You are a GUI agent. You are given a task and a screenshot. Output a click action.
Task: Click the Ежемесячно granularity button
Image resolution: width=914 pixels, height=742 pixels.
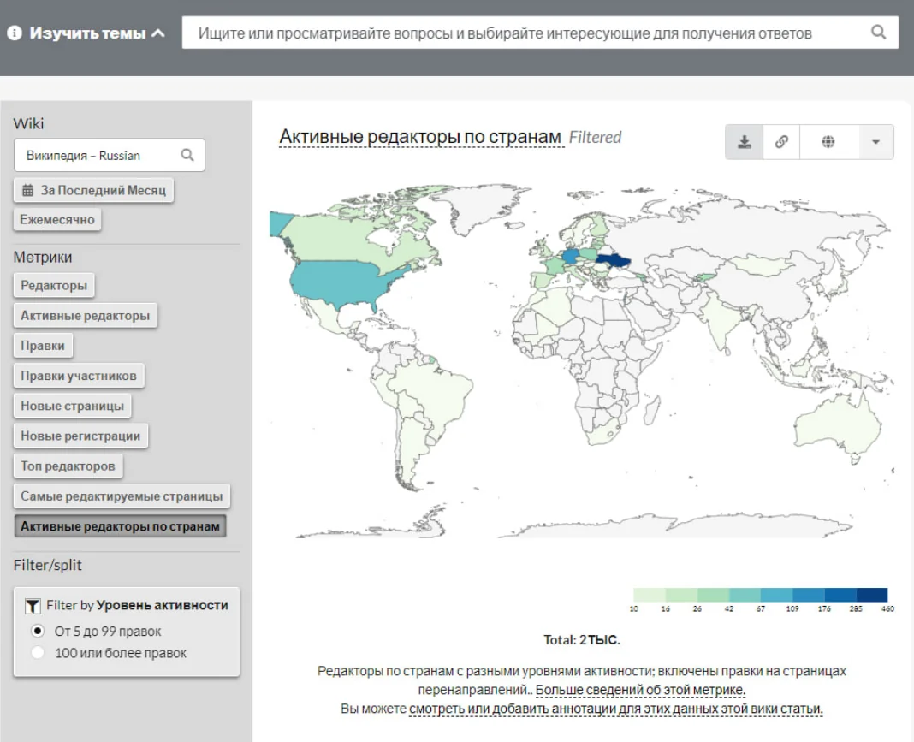click(57, 220)
